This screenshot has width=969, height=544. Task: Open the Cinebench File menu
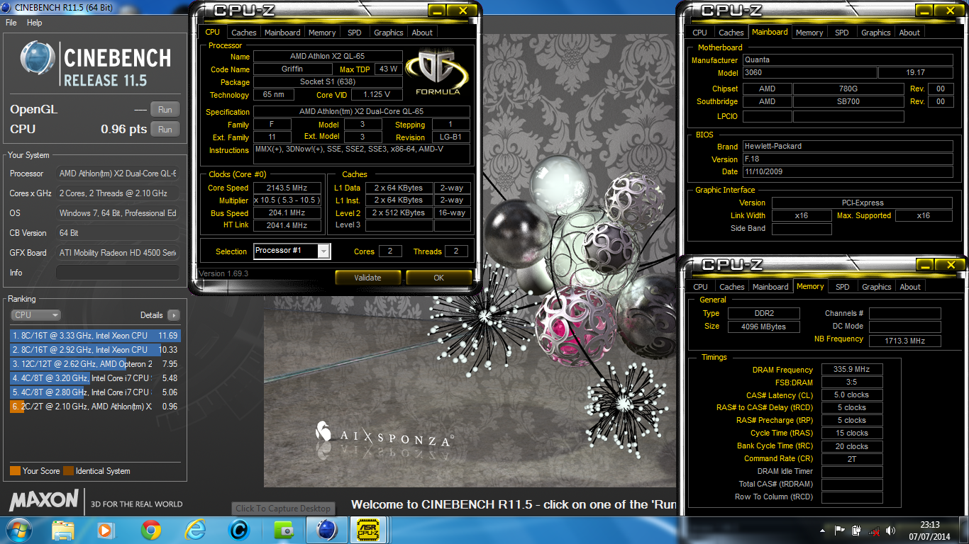tap(11, 23)
